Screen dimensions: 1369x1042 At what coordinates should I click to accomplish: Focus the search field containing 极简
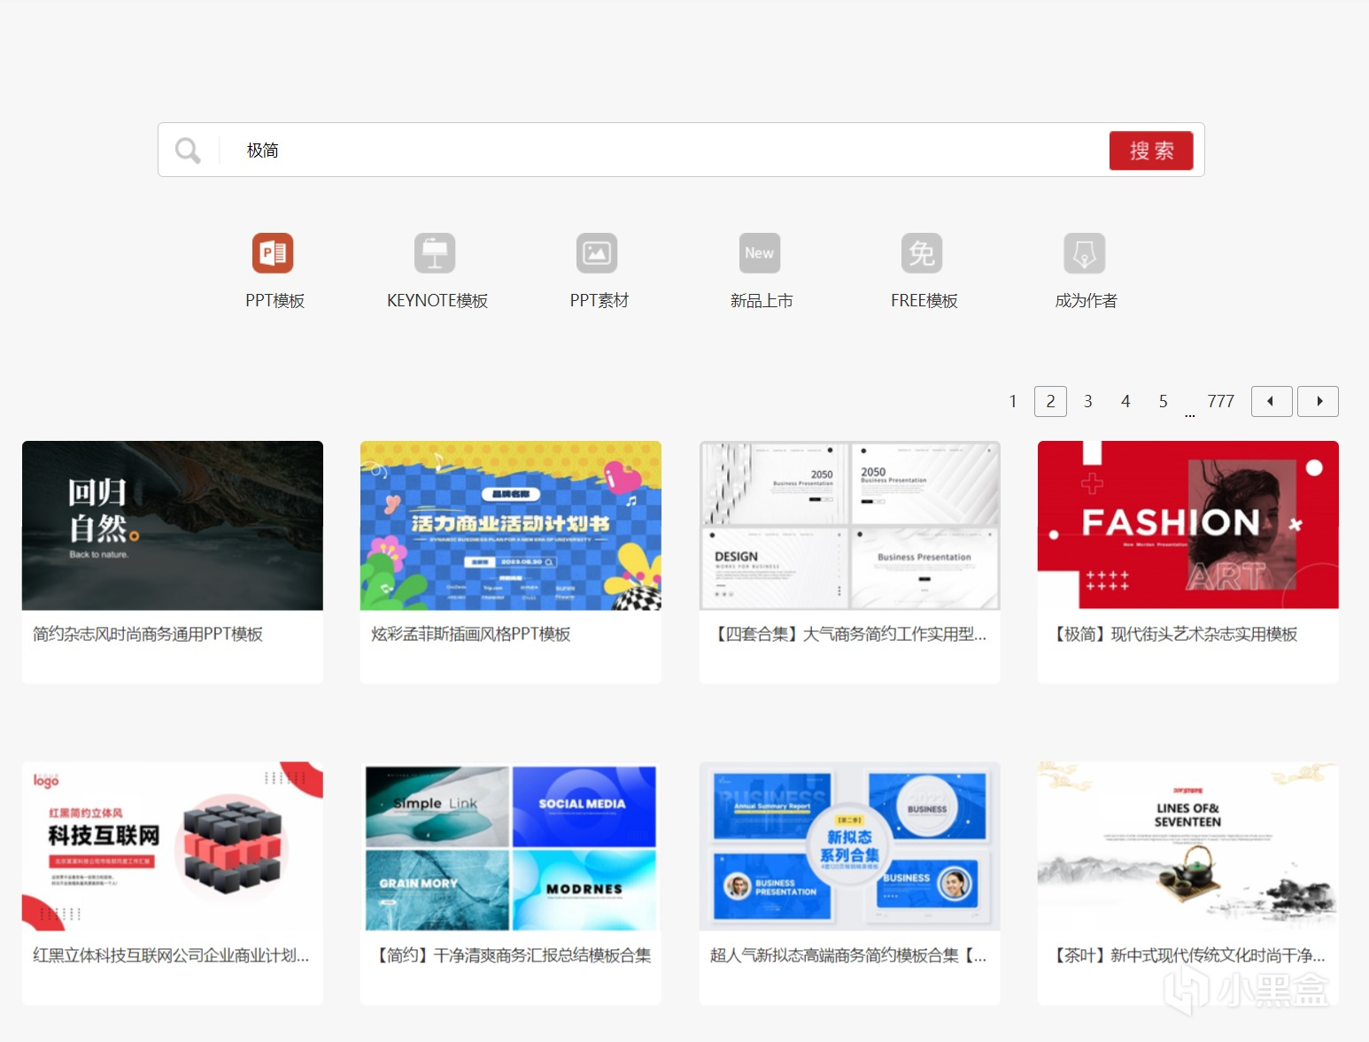pos(664,151)
